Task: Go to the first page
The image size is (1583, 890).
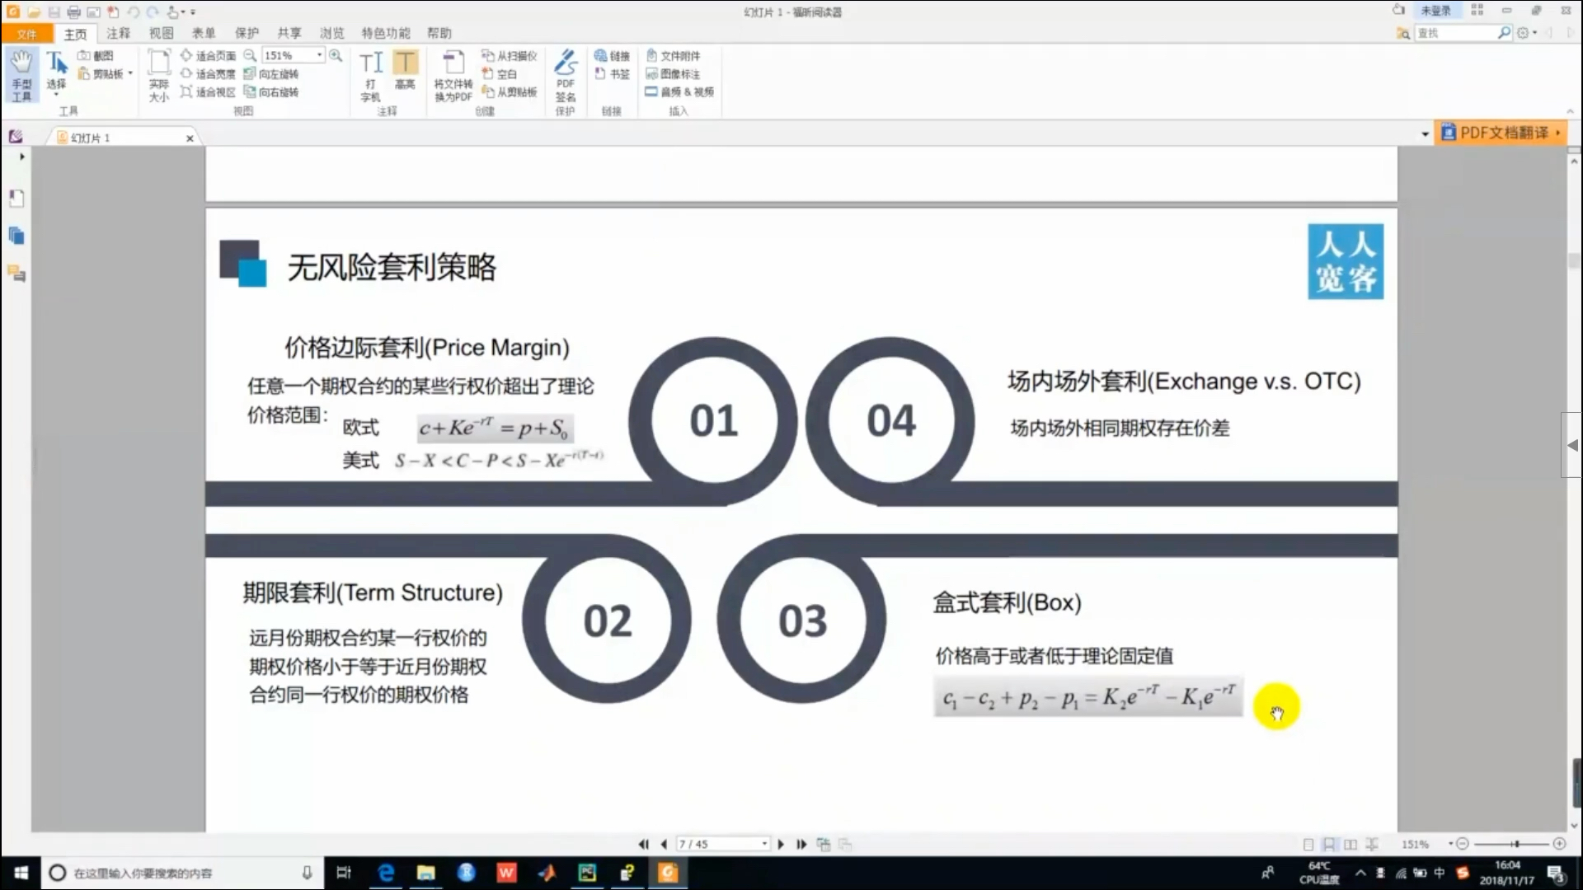Action: click(644, 844)
